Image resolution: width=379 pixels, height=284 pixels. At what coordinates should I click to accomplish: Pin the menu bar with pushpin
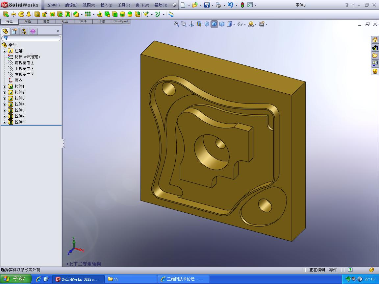point(174,5)
